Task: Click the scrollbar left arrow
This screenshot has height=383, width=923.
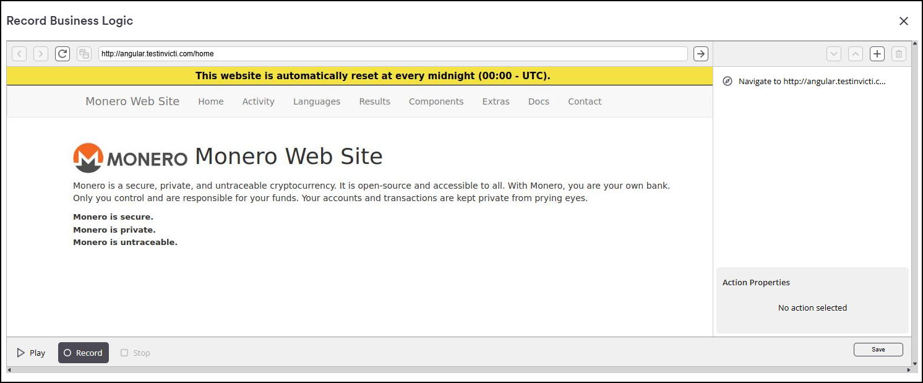Action: click(9, 370)
